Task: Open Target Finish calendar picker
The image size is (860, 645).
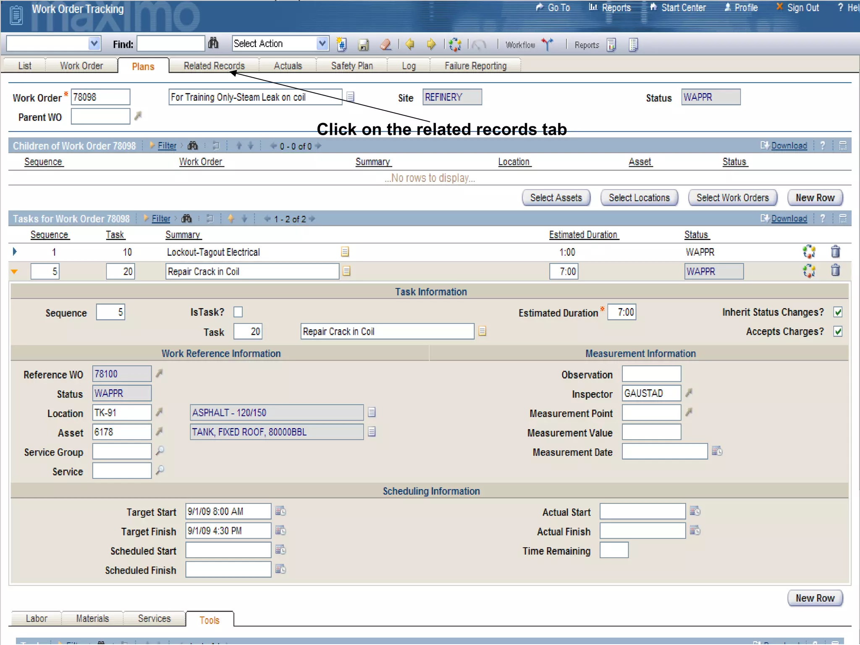Action: coord(281,530)
